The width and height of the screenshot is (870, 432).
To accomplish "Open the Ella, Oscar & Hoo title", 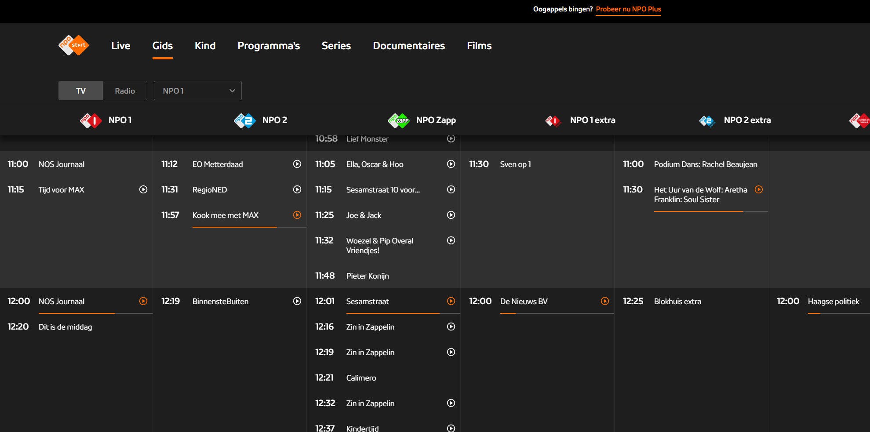I will [375, 164].
